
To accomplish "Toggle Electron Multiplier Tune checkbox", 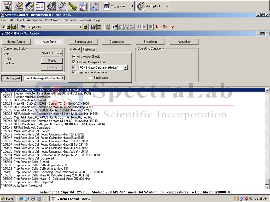I will (x=74, y=62).
